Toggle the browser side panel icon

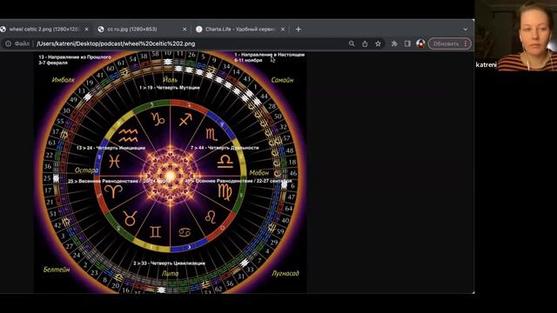tap(407, 43)
